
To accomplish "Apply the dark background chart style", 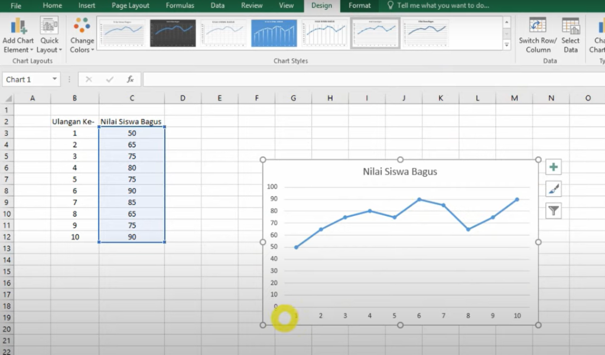I will click(173, 33).
